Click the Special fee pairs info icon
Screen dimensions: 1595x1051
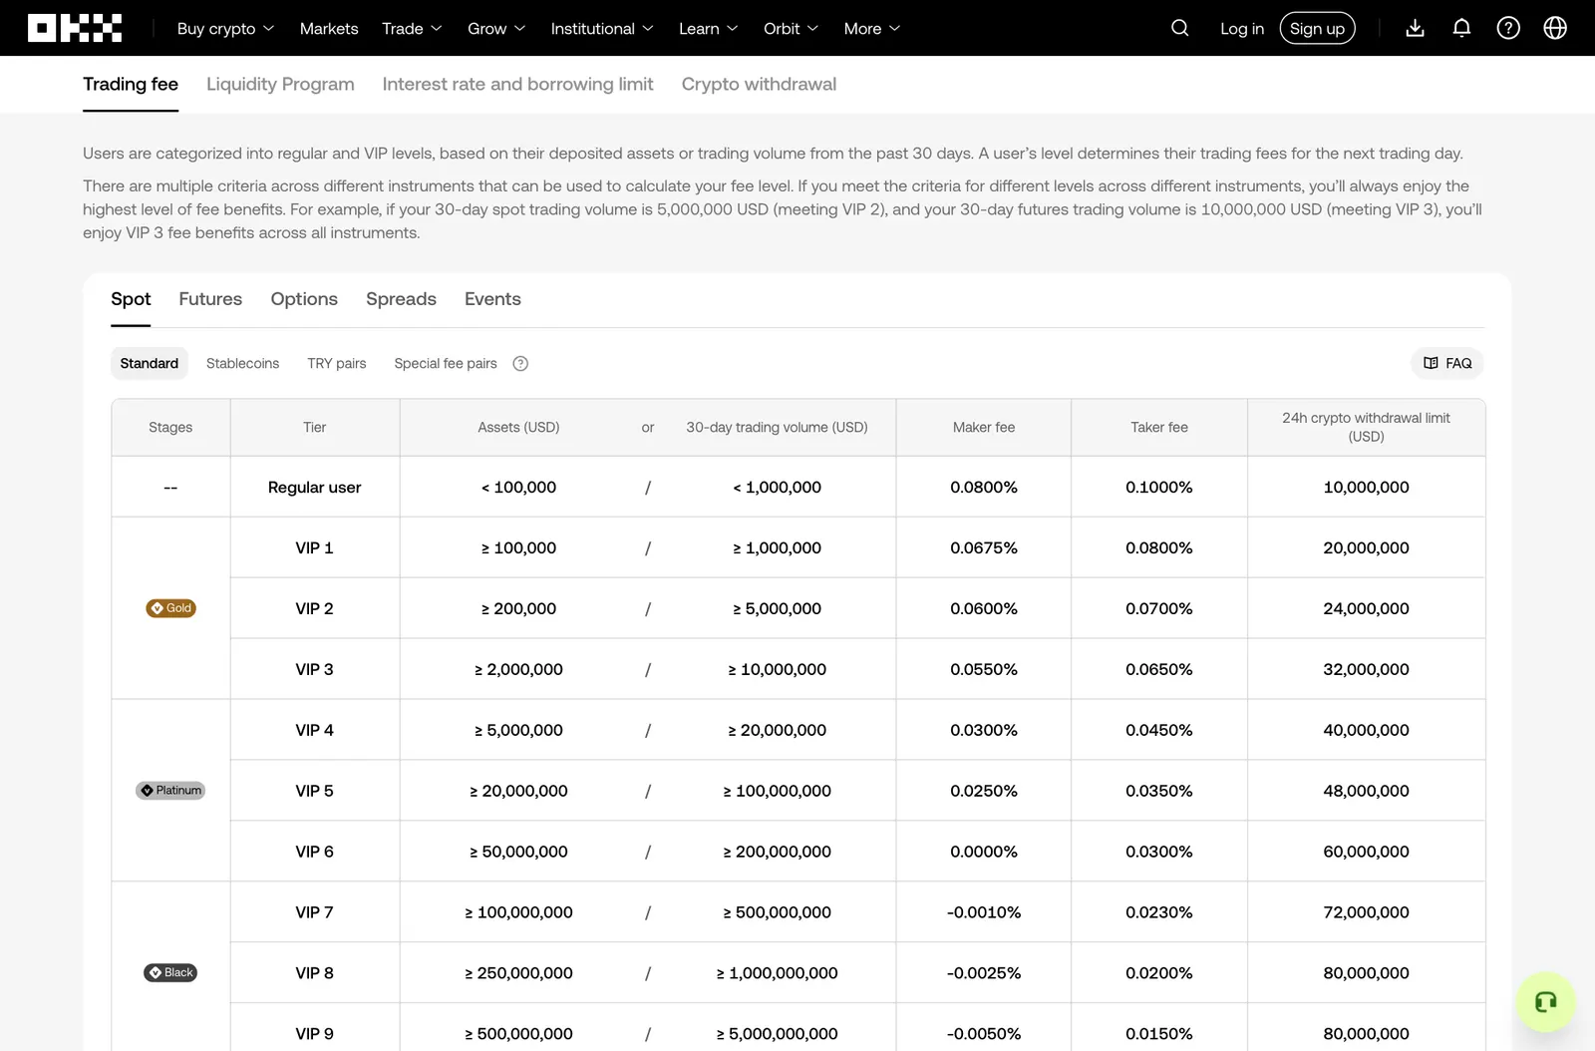coord(520,364)
